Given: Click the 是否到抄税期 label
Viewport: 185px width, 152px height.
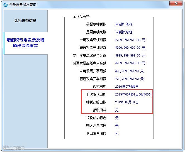Looking at the screenshot, I should [x=96, y=24].
